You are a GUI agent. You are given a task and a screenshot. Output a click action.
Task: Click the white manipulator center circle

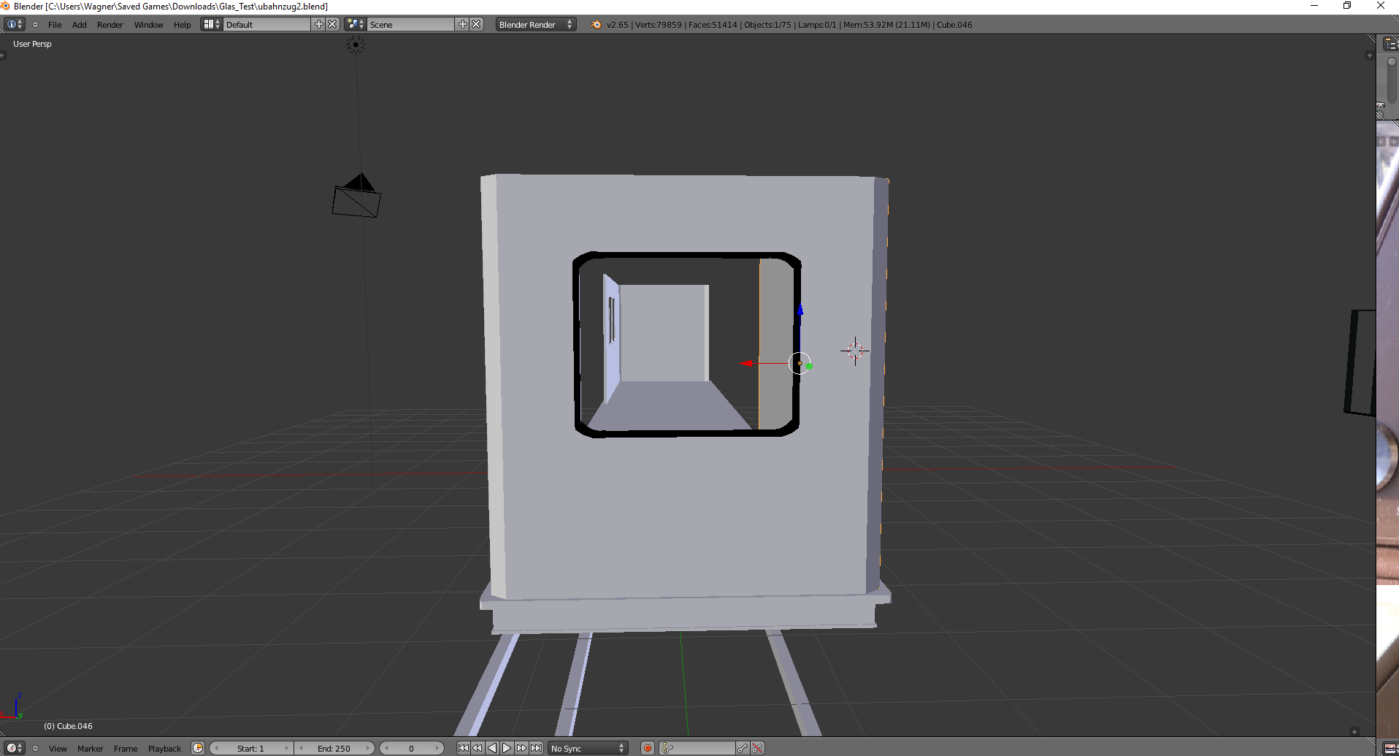click(800, 363)
